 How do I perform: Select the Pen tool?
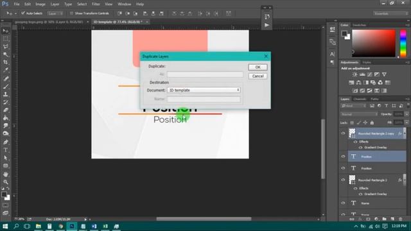coord(6,142)
